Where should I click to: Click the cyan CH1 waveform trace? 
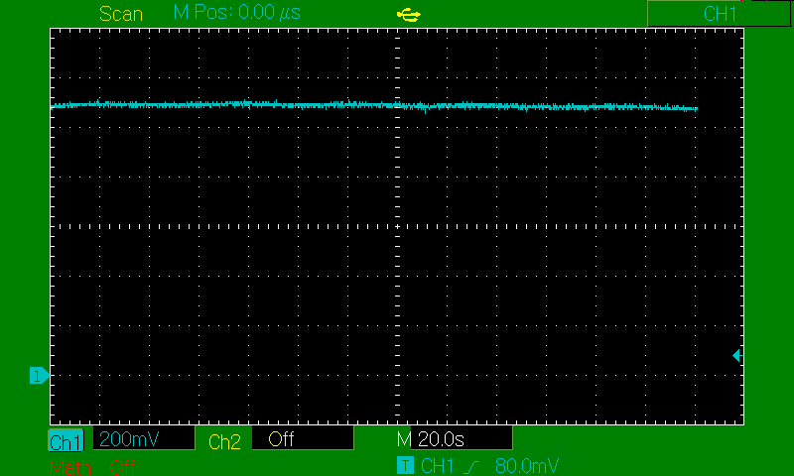tap(374, 106)
